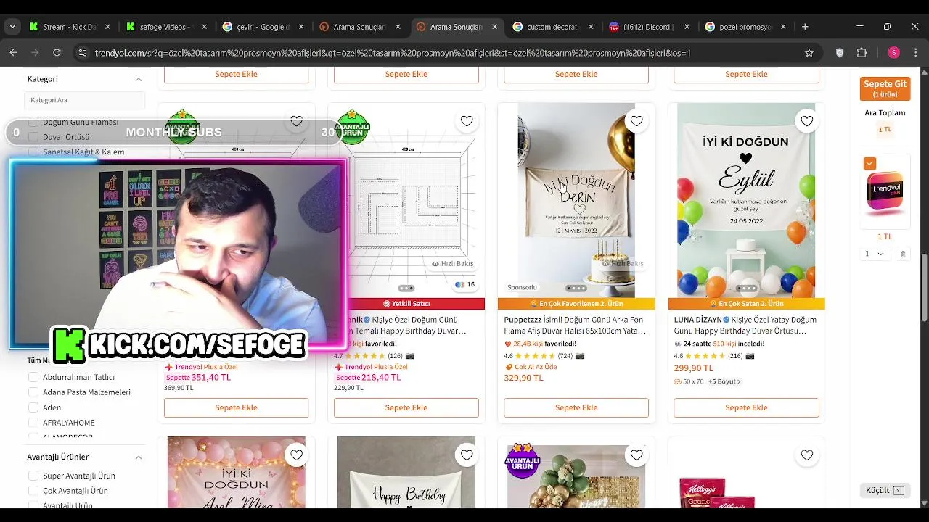Click into the Kategori Ara search field
Viewport: 929px width, 522px height.
point(85,100)
